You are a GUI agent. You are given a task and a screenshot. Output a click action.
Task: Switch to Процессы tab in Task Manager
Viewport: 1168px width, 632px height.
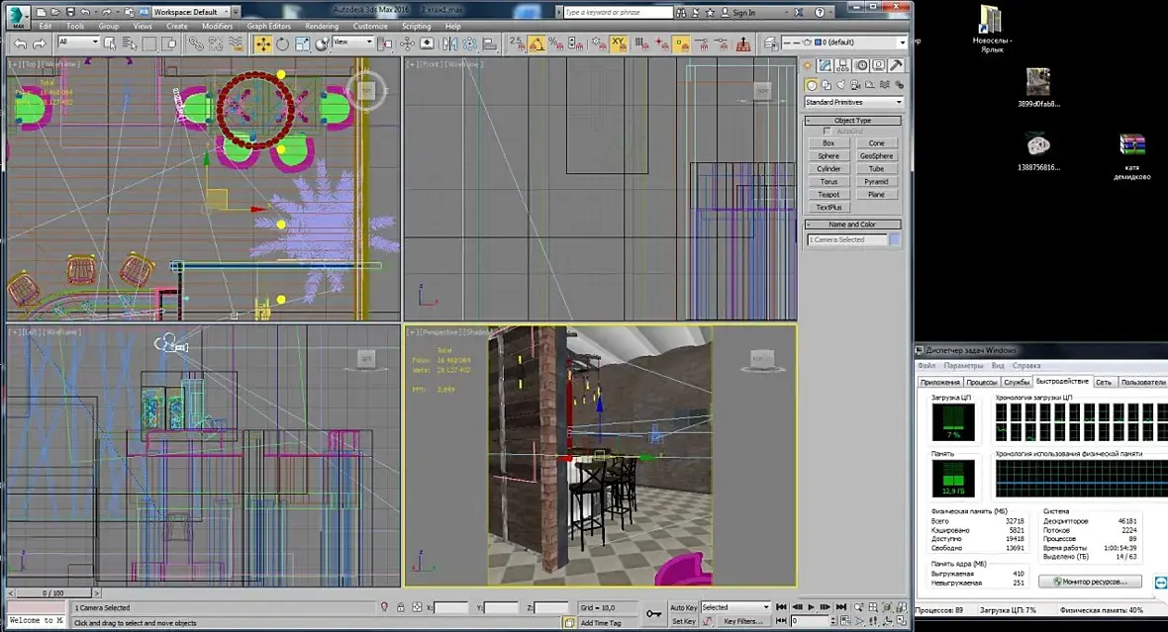(981, 382)
